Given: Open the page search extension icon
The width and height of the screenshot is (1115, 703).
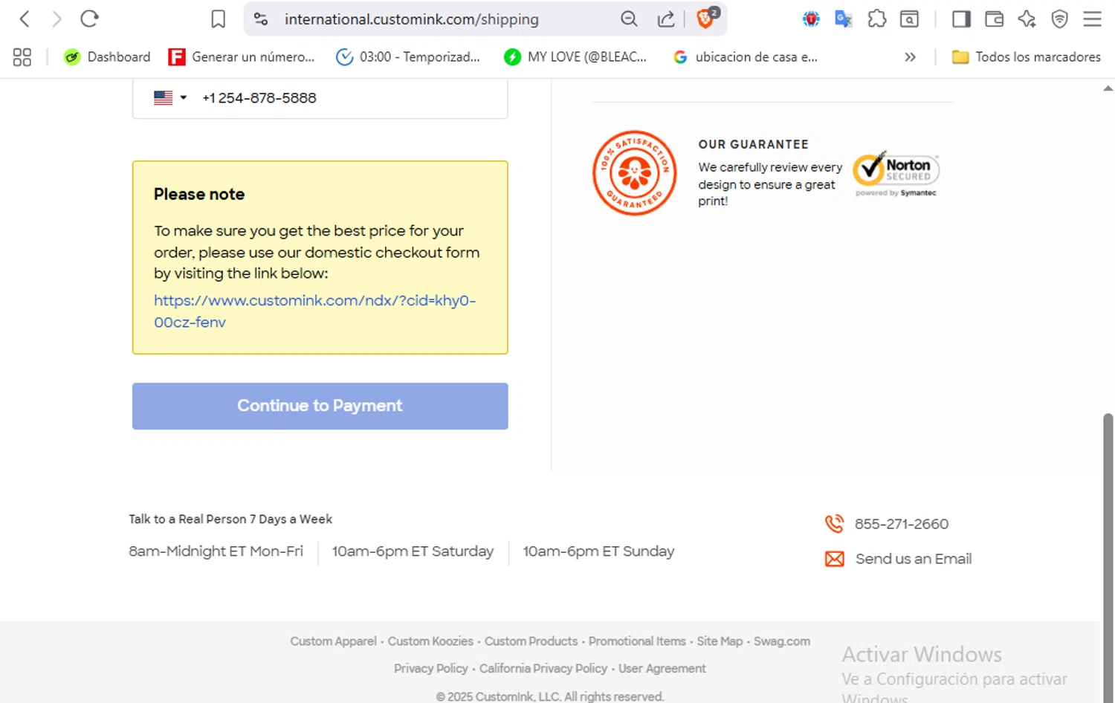Looking at the screenshot, I should 909,19.
